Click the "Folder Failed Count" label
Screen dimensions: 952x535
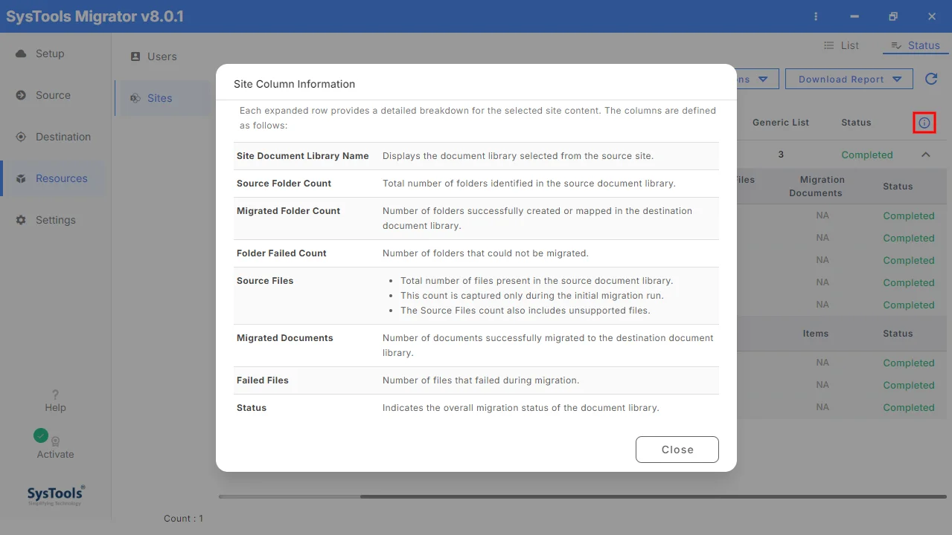pyautogui.click(x=281, y=253)
